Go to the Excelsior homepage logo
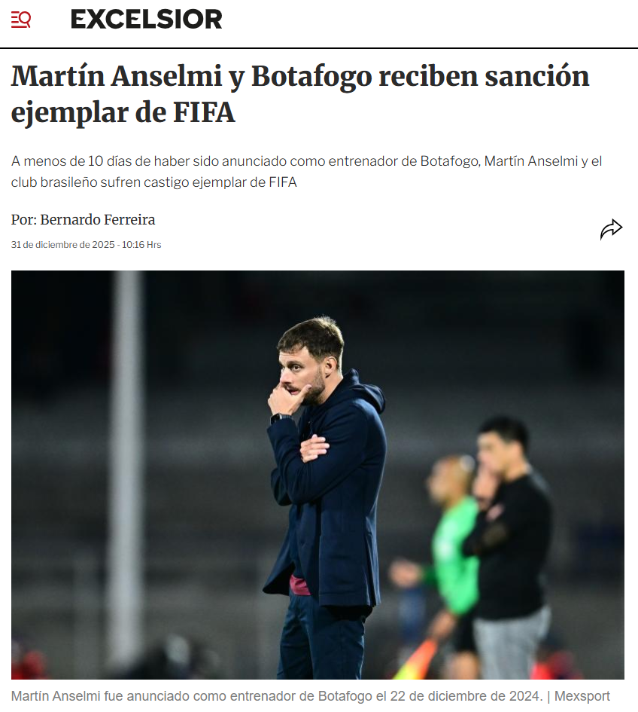Viewport: 638px width, 712px height. tap(147, 19)
